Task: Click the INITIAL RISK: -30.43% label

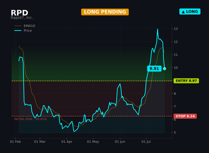Action: click(31, 119)
